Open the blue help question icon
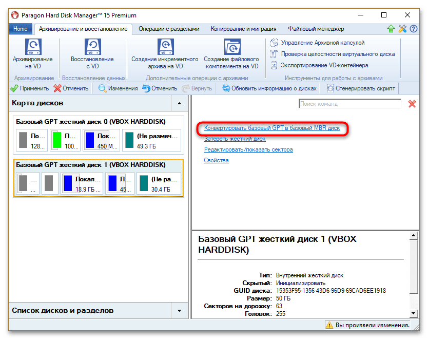 coord(414,28)
